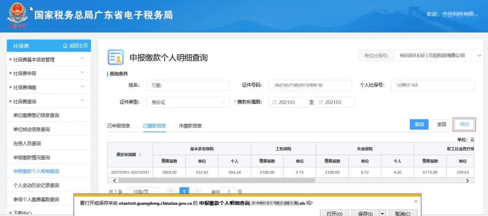
Task: Open 单位社保号 dropdown chevron
Action: [x=479, y=55]
